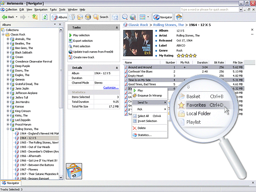256x192 pixels.
Task: Click Rolling Stones, The breadcrumb link
Action: (169, 25)
